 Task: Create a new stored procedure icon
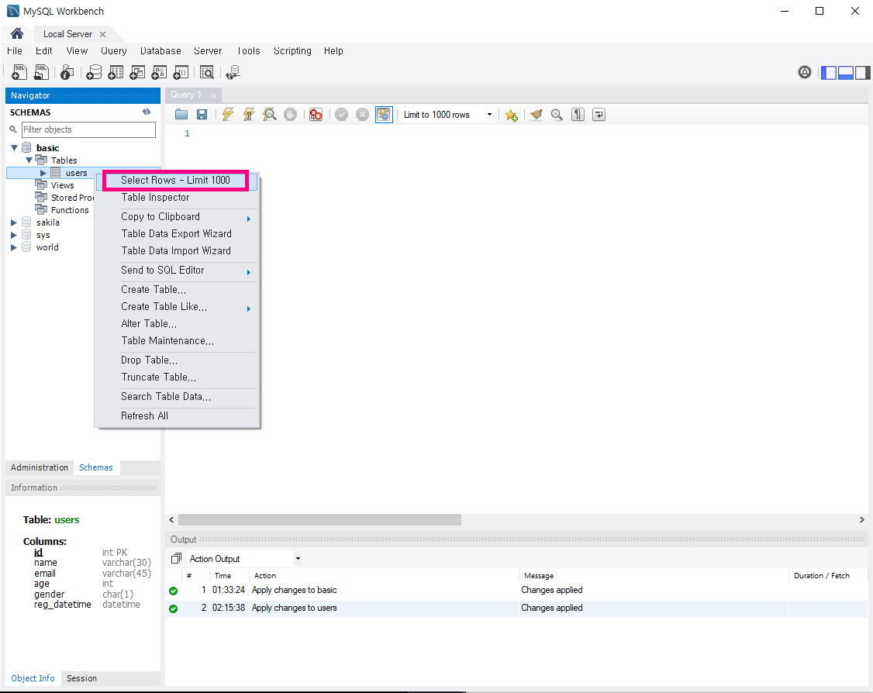point(159,72)
